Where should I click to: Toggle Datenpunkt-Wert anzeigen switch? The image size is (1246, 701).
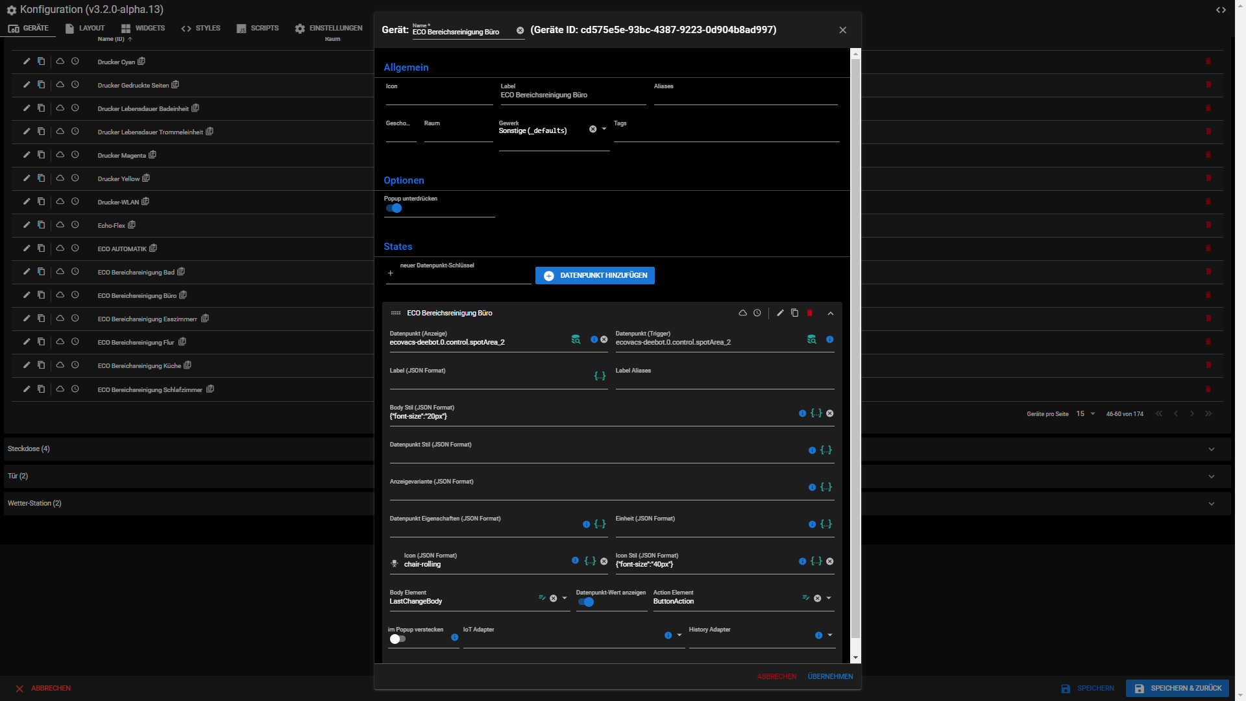[586, 602]
